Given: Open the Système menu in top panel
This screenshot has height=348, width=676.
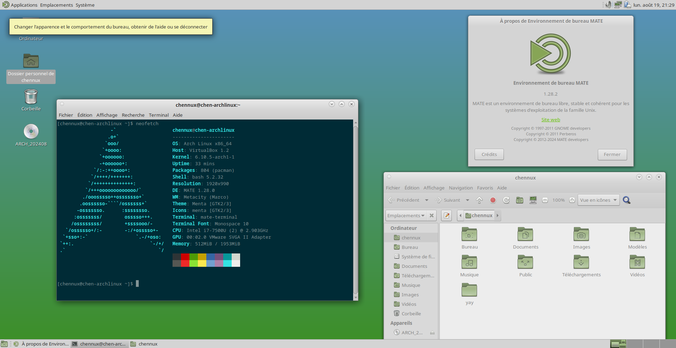Looking at the screenshot, I should [x=85, y=5].
